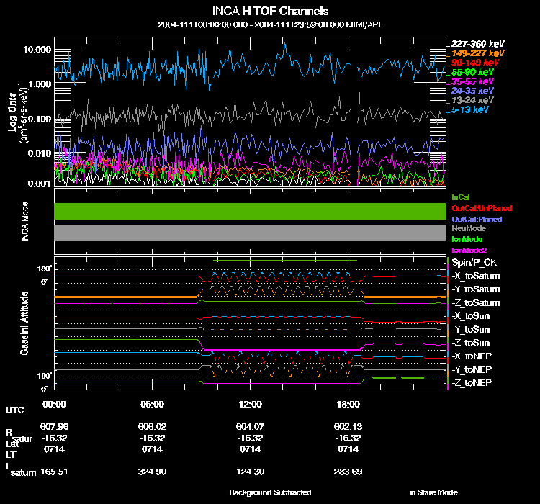Screen dimensions: 540x504
Task: Click the INCA H TOF Channels title
Action: [270, 12]
